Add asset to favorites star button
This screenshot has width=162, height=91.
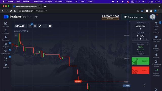[x=36, y=17]
